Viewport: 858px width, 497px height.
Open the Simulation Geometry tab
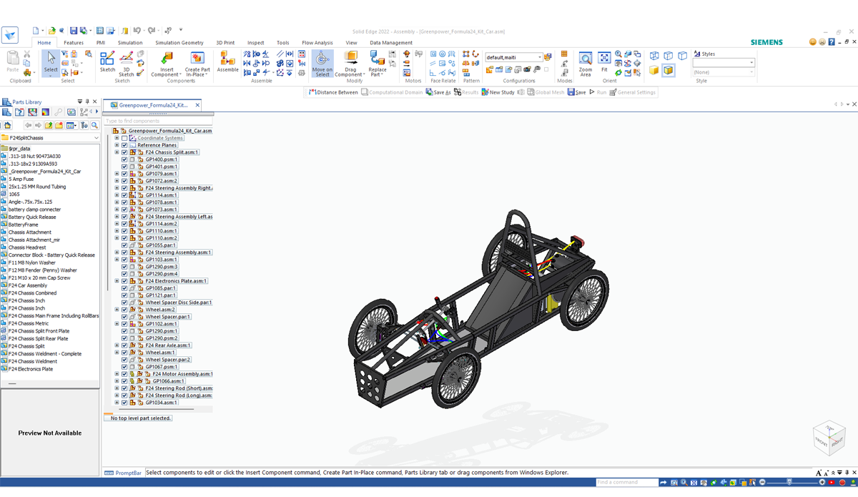tap(179, 43)
